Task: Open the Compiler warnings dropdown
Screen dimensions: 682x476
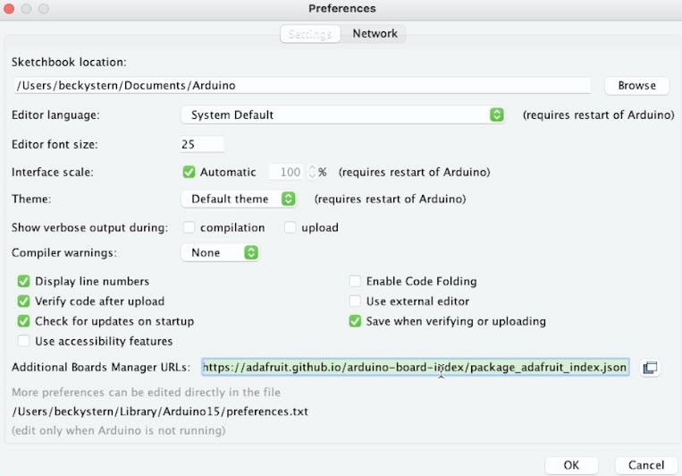Action: coord(220,252)
